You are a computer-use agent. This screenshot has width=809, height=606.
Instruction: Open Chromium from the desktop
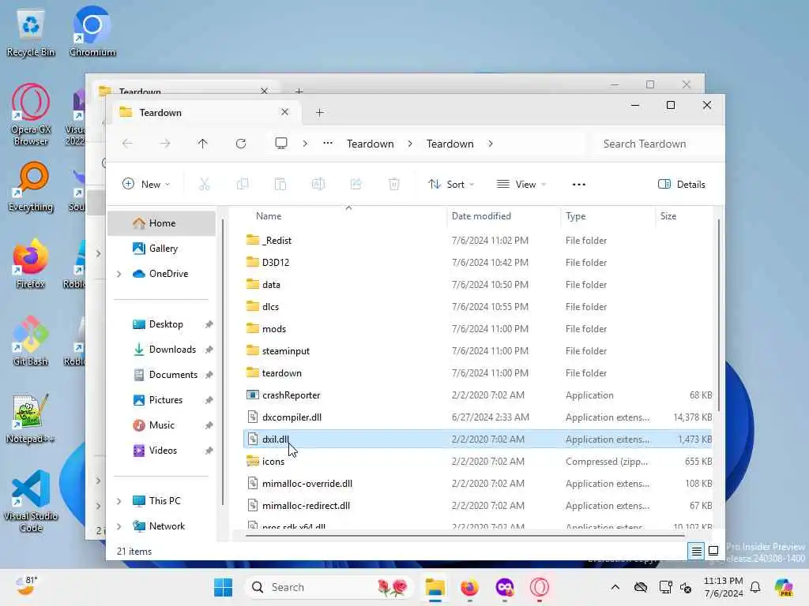point(92,32)
